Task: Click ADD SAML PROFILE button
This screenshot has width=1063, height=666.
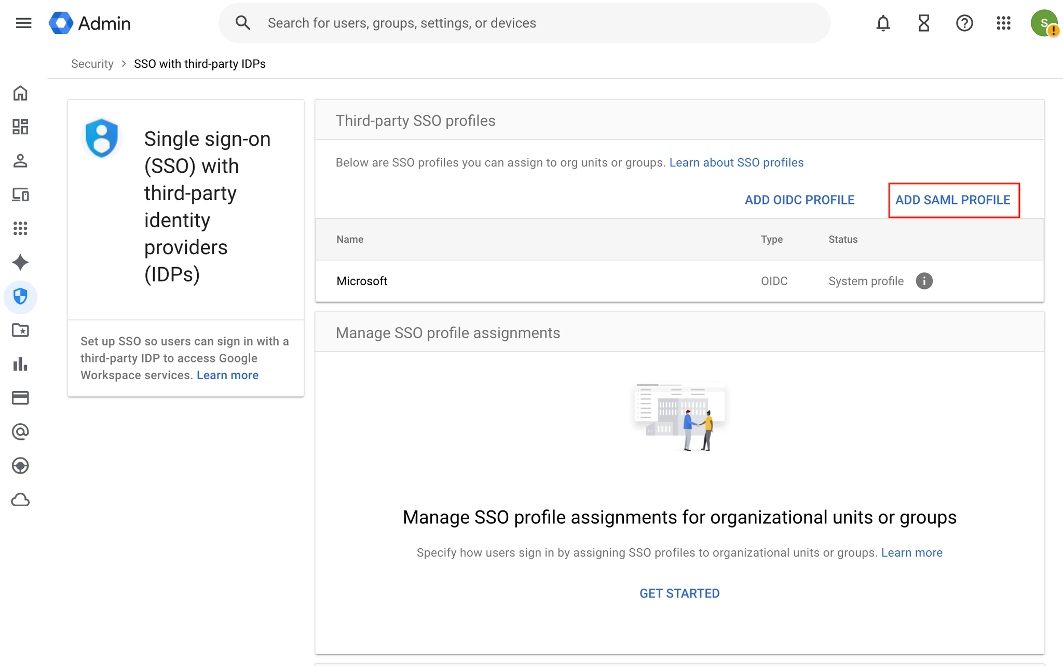Action: pos(953,200)
